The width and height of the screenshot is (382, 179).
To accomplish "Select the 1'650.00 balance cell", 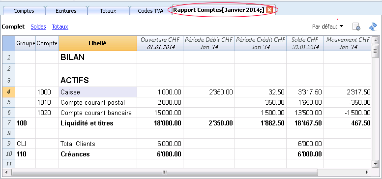I will (305, 102).
